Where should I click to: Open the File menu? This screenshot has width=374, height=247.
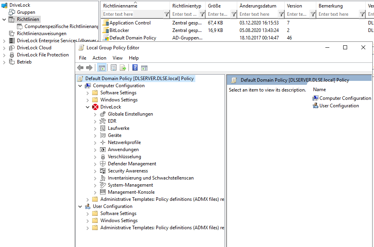coord(83,58)
